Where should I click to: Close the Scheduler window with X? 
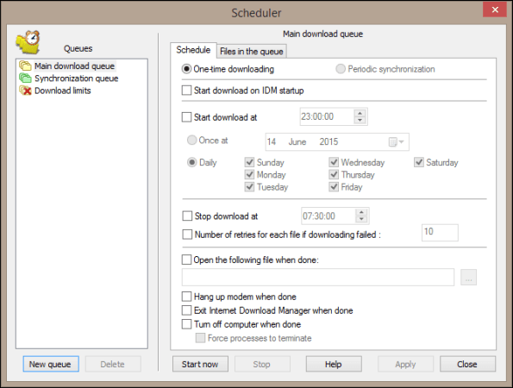point(495,9)
